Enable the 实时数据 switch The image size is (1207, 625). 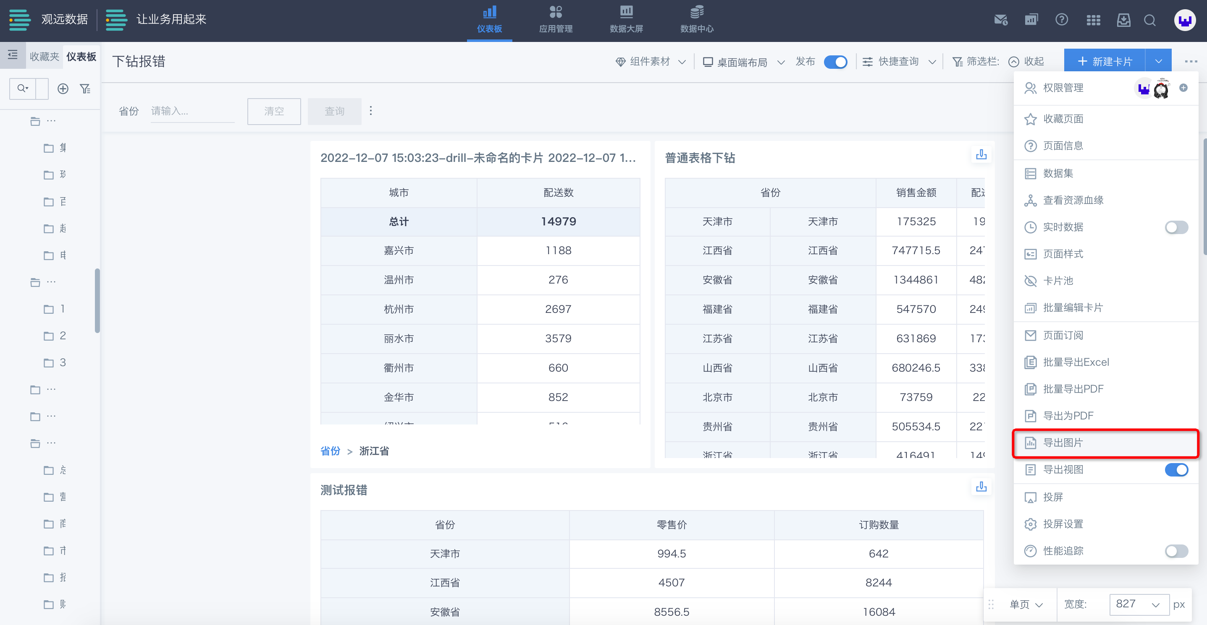point(1176,227)
